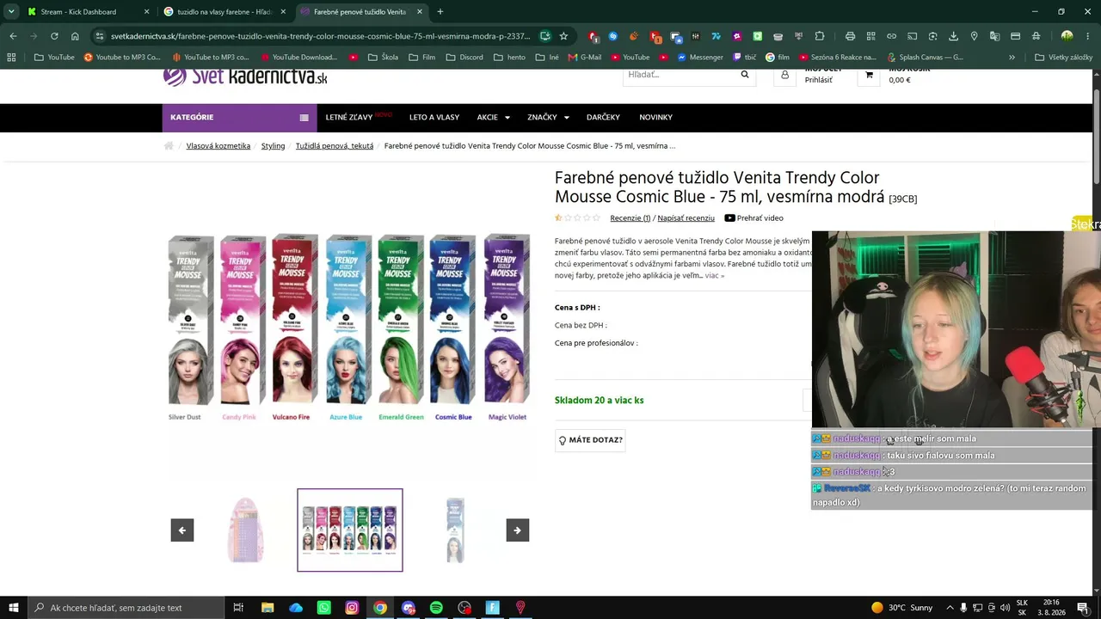The image size is (1101, 619).
Task: Show the next product thumbnail
Action: [518, 530]
